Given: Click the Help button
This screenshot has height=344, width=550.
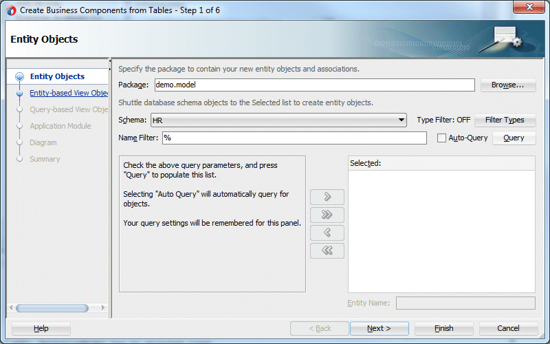Looking at the screenshot, I should (41, 329).
